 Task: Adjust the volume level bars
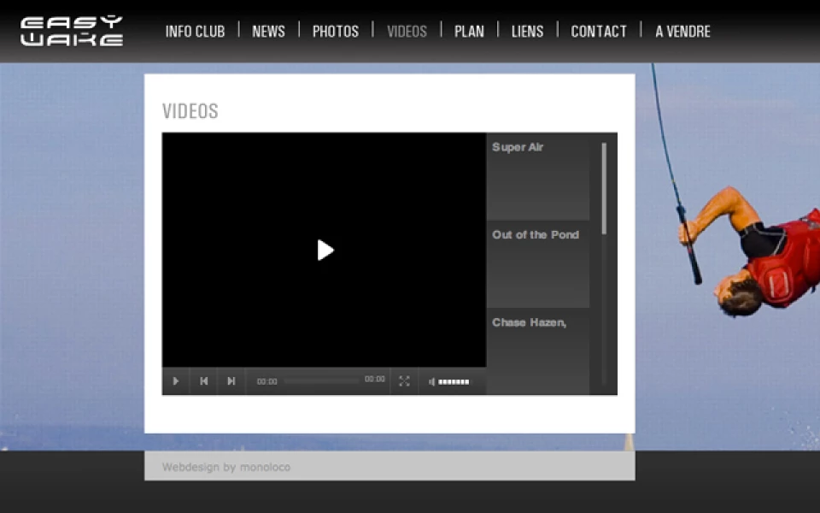454,381
